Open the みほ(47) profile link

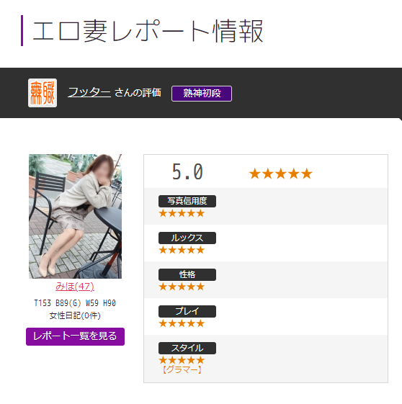click(75, 286)
